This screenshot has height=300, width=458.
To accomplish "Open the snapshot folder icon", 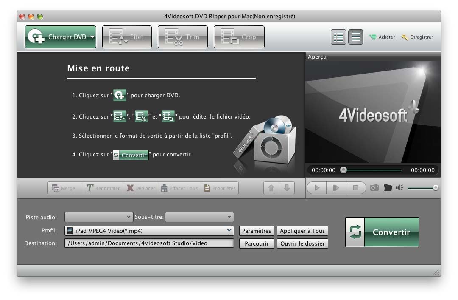I will [388, 188].
